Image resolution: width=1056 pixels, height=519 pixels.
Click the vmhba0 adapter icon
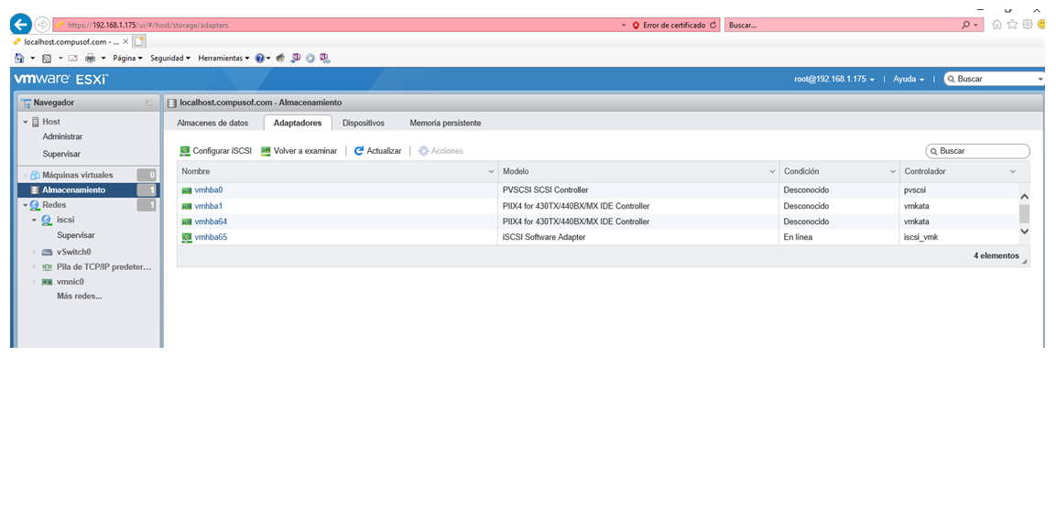click(187, 190)
